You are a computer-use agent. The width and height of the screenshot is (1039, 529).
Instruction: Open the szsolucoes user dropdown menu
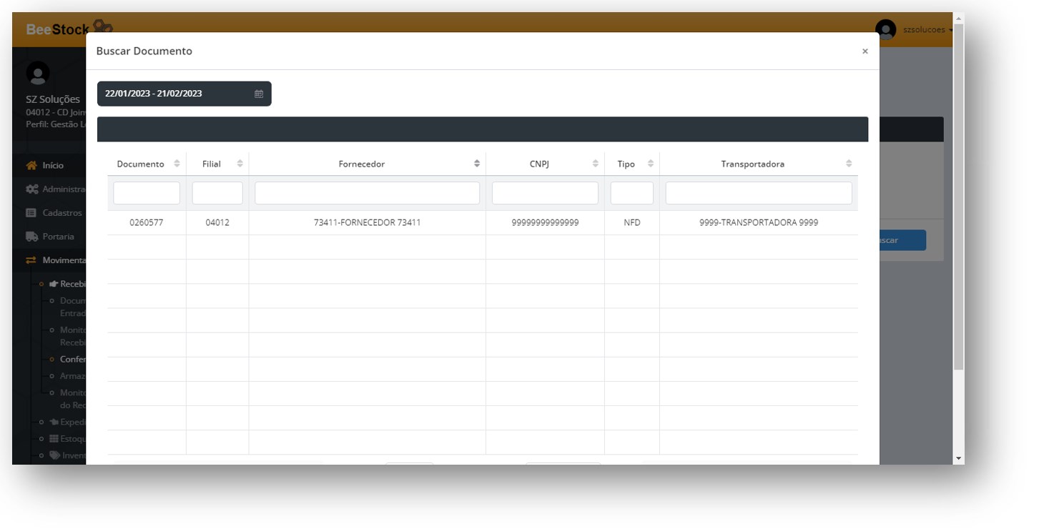(927, 30)
